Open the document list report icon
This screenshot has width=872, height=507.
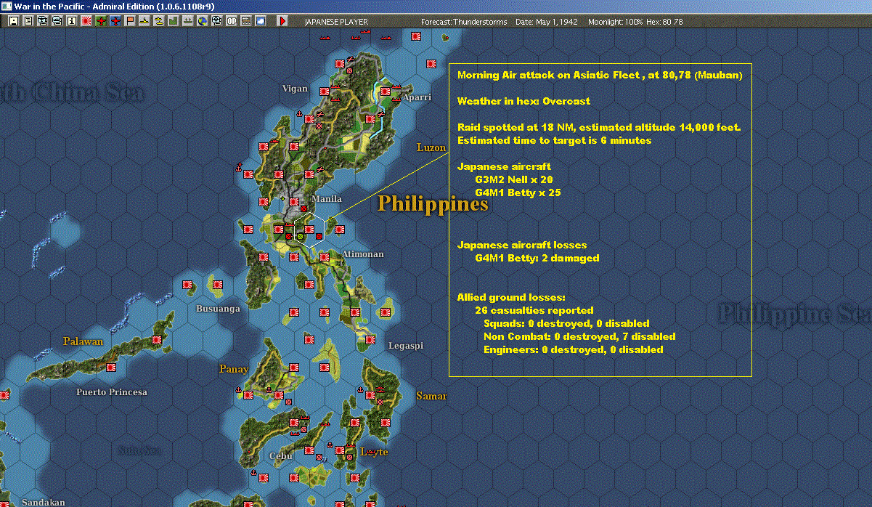click(28, 21)
